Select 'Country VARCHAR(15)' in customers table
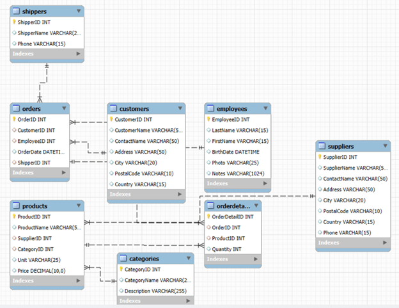Image resolution: width=399 pixels, height=308 pixels. click(141, 184)
